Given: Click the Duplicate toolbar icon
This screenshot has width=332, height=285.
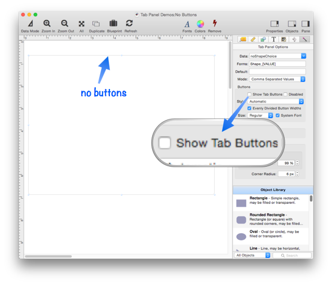Looking at the screenshot, I should coord(96,24).
